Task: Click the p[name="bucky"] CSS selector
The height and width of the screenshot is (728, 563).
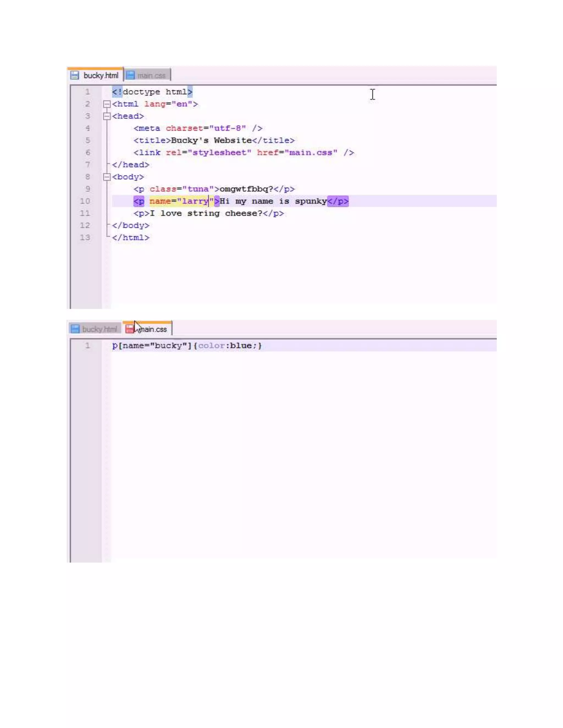Action: [x=152, y=346]
